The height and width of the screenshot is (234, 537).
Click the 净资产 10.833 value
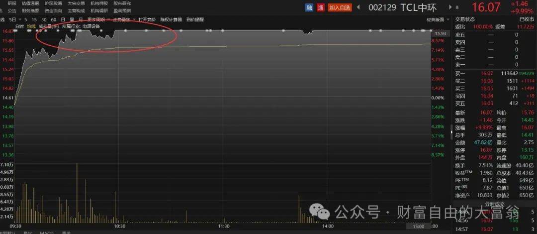point(484,196)
